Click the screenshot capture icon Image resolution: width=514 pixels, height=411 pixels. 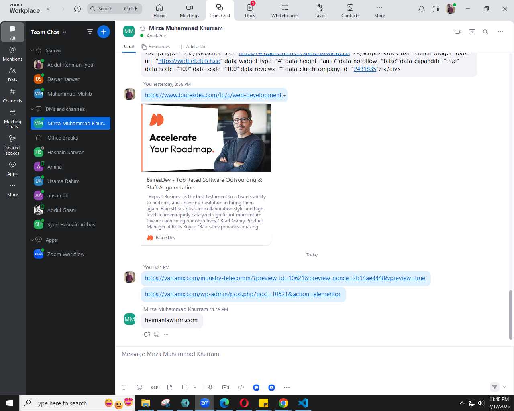coord(185,387)
